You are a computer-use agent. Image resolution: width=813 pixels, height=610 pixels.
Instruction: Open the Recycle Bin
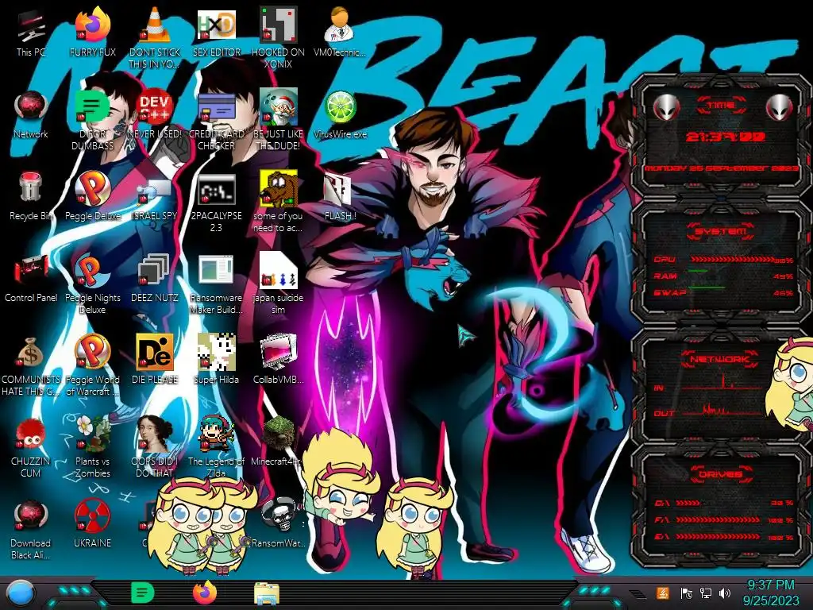pyautogui.click(x=31, y=187)
